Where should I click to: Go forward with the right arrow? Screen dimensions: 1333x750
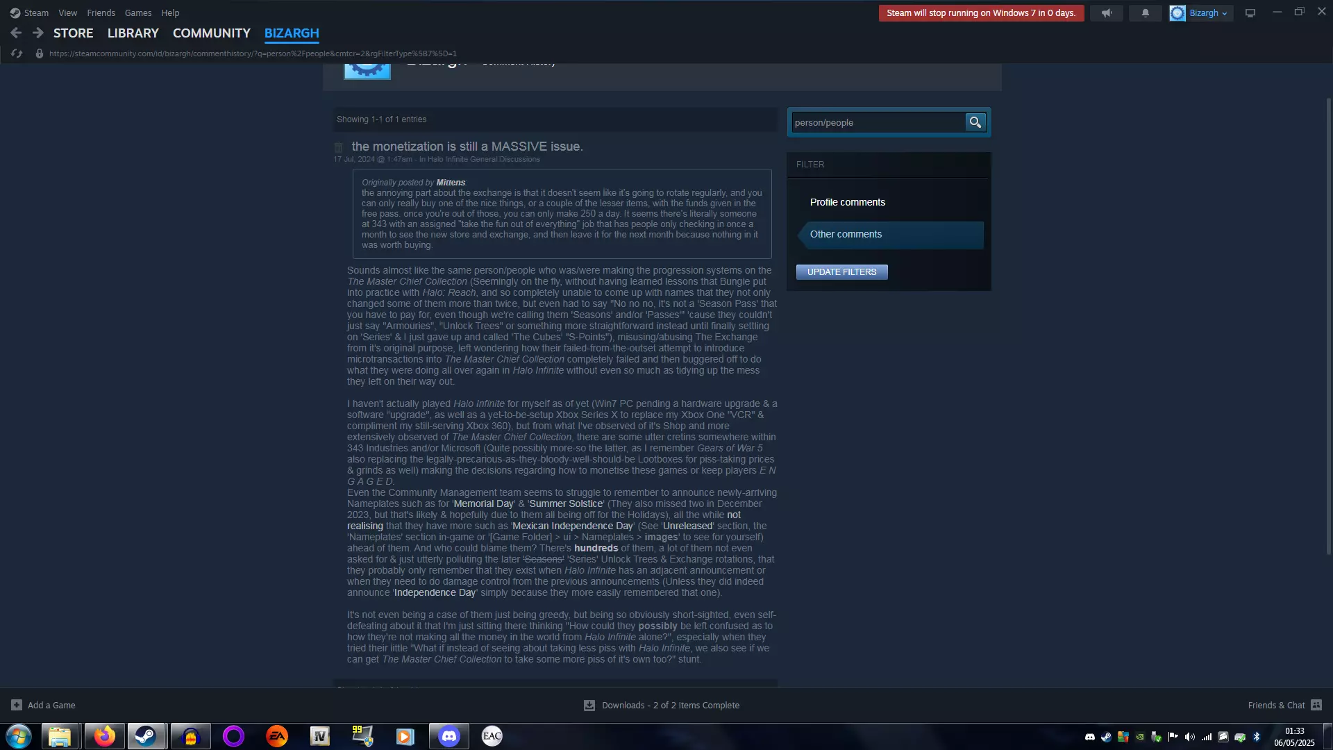(38, 33)
